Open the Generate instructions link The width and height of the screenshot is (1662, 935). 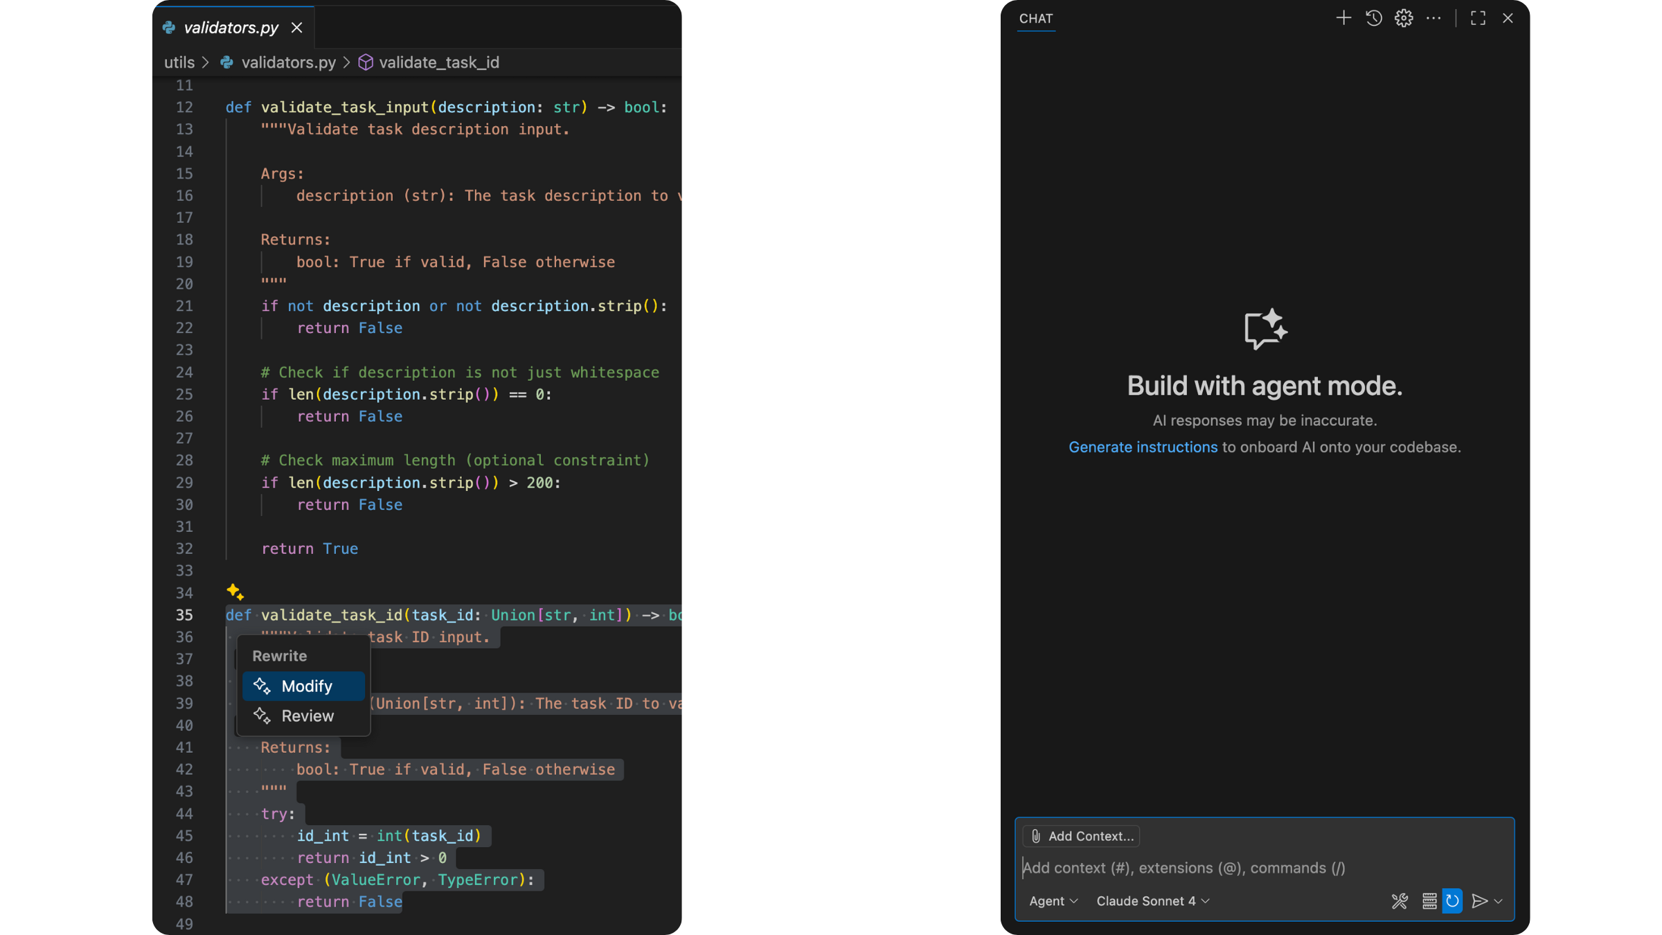pos(1143,447)
